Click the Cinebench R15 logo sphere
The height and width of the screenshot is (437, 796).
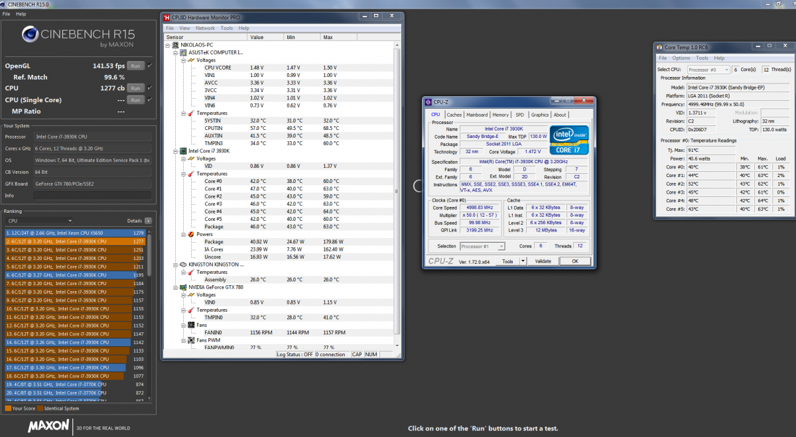30,34
